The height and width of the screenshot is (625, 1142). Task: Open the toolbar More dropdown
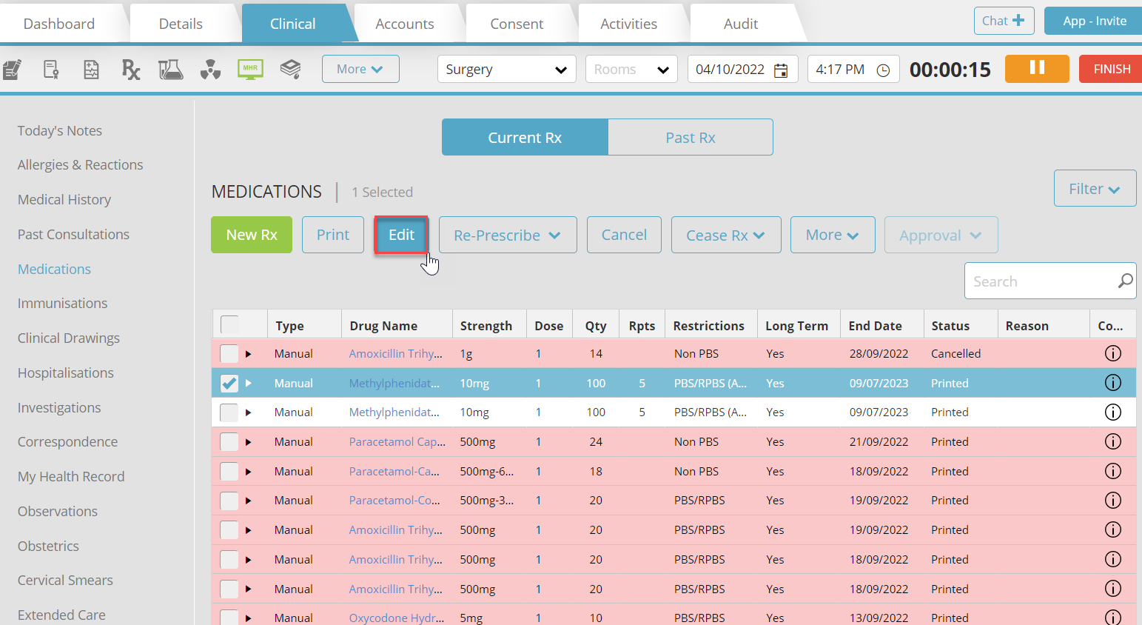coord(360,69)
